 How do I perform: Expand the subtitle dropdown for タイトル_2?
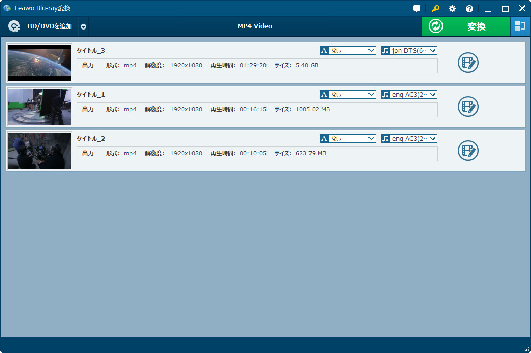click(x=371, y=138)
